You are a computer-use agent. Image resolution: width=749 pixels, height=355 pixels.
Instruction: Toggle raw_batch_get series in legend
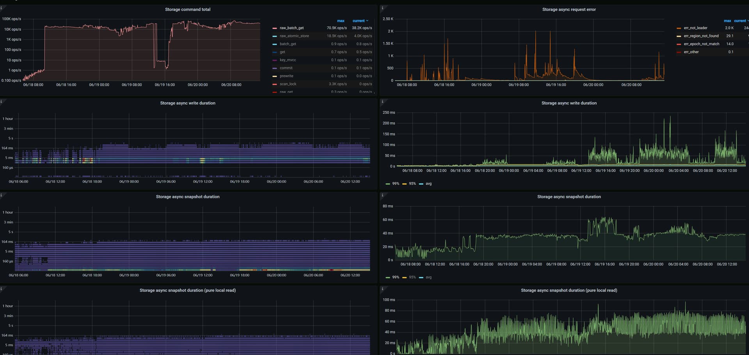pos(291,28)
